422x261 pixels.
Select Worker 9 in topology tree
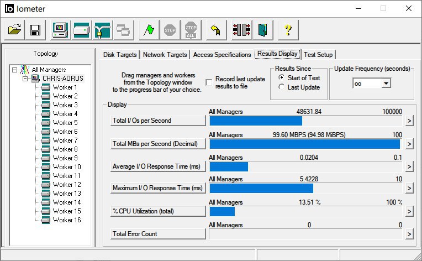coord(65,158)
